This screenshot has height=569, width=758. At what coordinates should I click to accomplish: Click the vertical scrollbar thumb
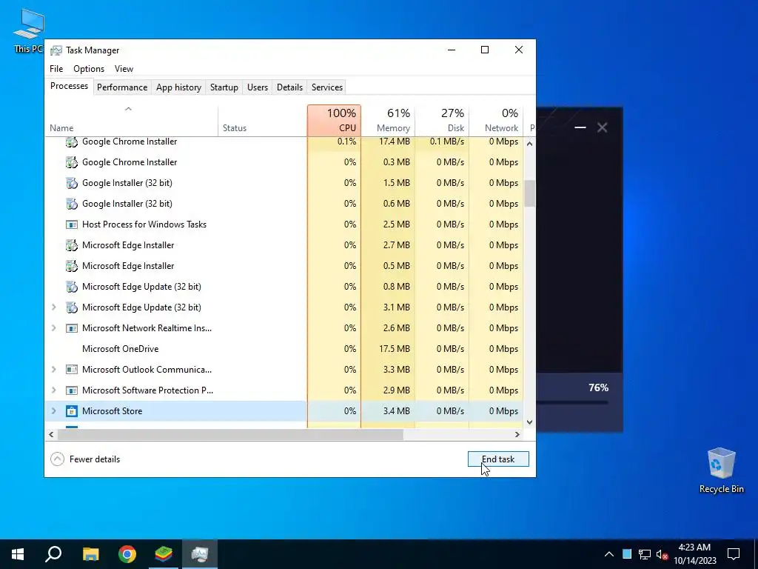pos(530,193)
